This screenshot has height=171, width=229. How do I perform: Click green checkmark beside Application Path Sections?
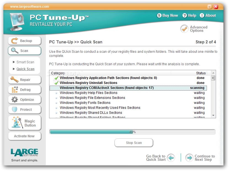click(x=57, y=78)
